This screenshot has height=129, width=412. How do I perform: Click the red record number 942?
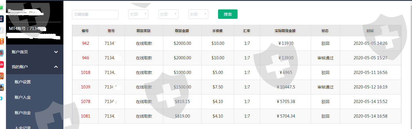tap(85, 43)
